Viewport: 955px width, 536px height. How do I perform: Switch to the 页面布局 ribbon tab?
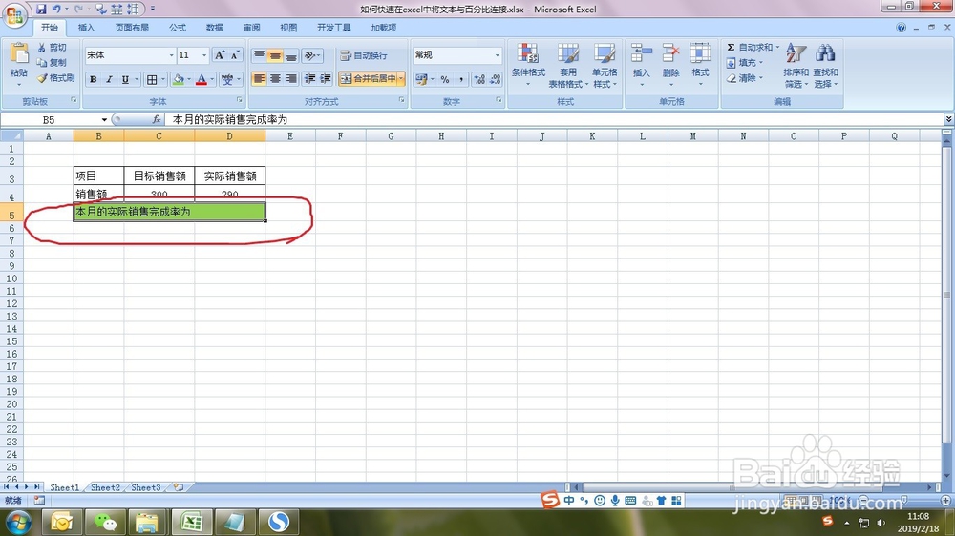(132, 28)
